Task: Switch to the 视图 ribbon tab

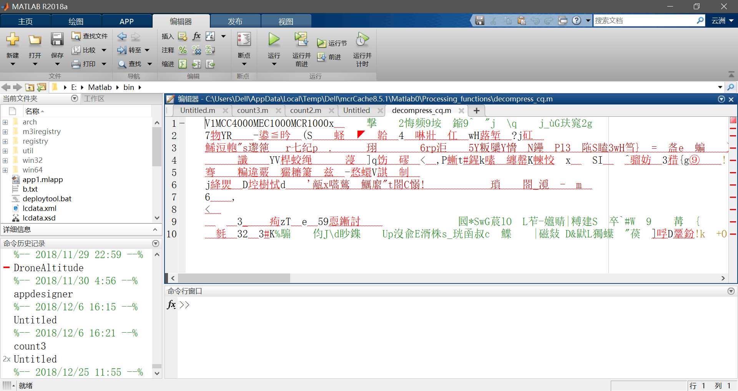Action: 286,22
